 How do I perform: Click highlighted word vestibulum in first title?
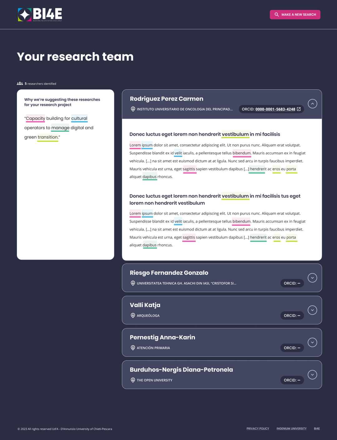pyautogui.click(x=235, y=134)
